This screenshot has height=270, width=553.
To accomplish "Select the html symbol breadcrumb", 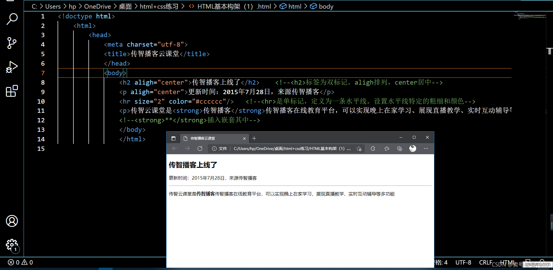I will click(291, 6).
